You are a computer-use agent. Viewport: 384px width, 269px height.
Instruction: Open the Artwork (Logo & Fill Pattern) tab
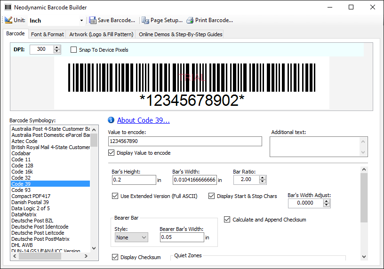point(101,34)
